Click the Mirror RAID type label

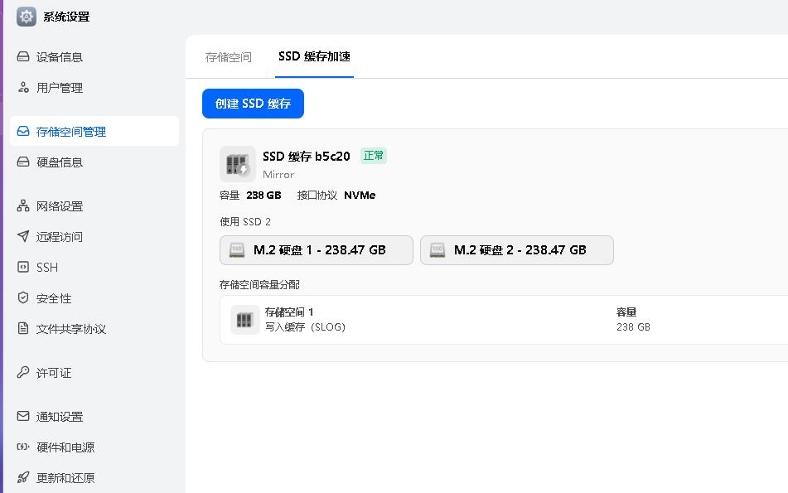point(278,174)
